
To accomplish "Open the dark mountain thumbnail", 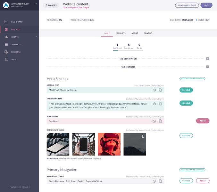I will (x=135, y=144).
